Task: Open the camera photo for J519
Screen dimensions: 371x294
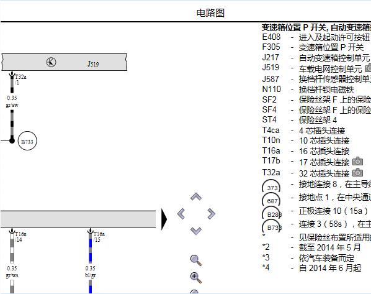Action: coord(368,68)
